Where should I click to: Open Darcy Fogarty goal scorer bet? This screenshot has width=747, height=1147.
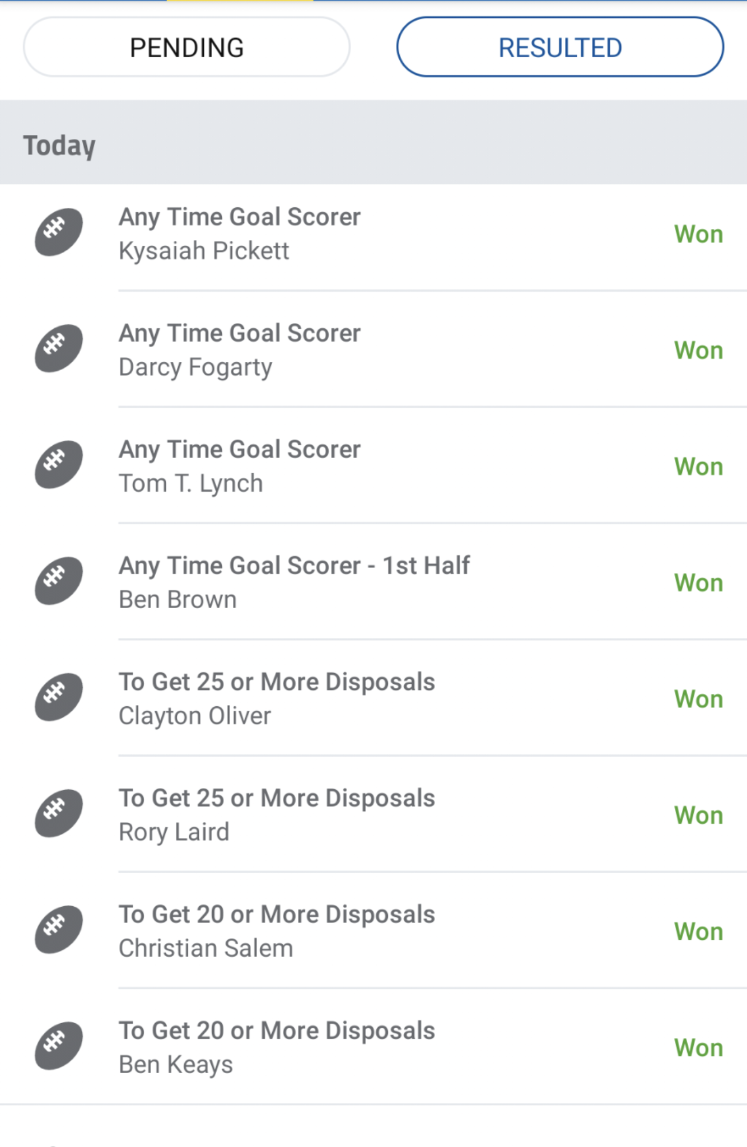click(240, 350)
